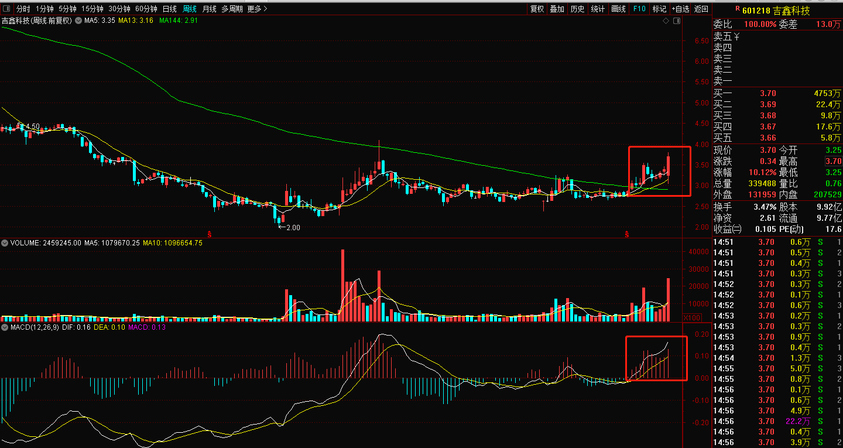
Task: Click the 买五 price 3.66 row
Action: [x=777, y=138]
